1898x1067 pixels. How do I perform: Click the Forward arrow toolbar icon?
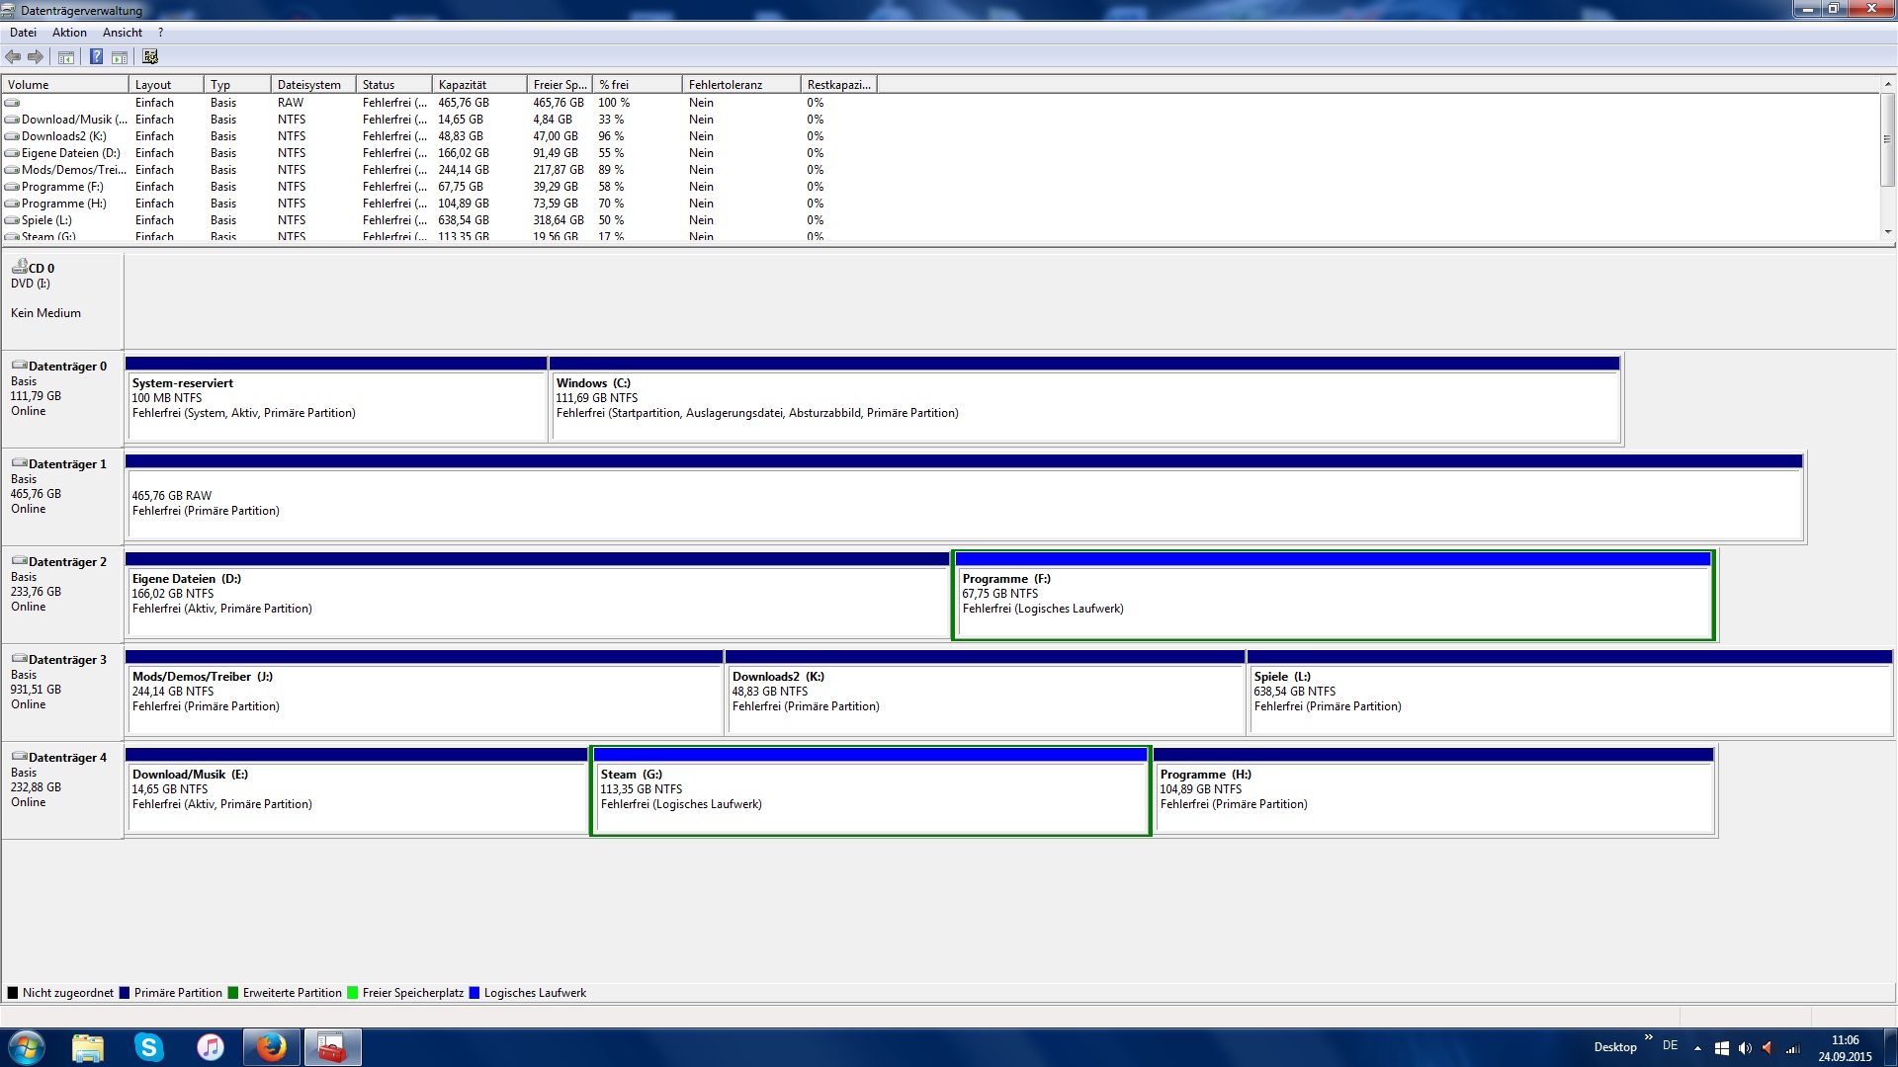pyautogui.click(x=36, y=57)
